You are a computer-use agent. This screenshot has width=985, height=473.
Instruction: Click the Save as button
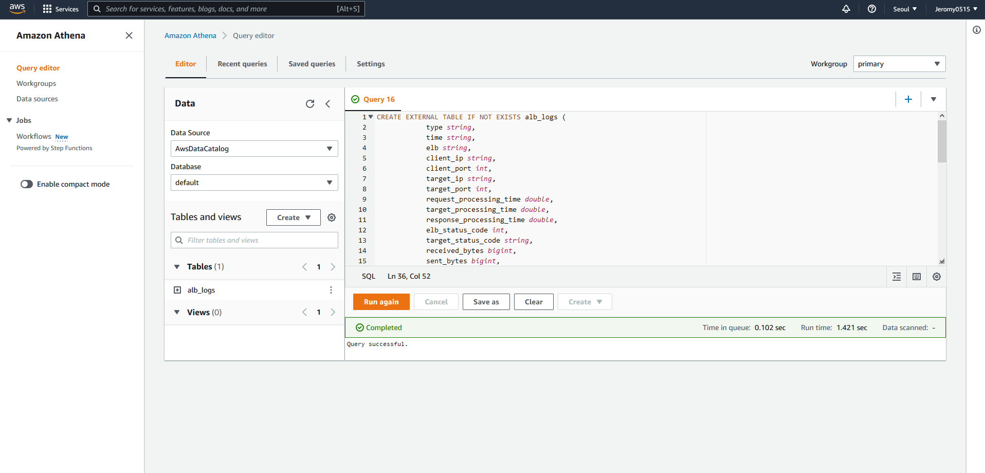point(486,302)
